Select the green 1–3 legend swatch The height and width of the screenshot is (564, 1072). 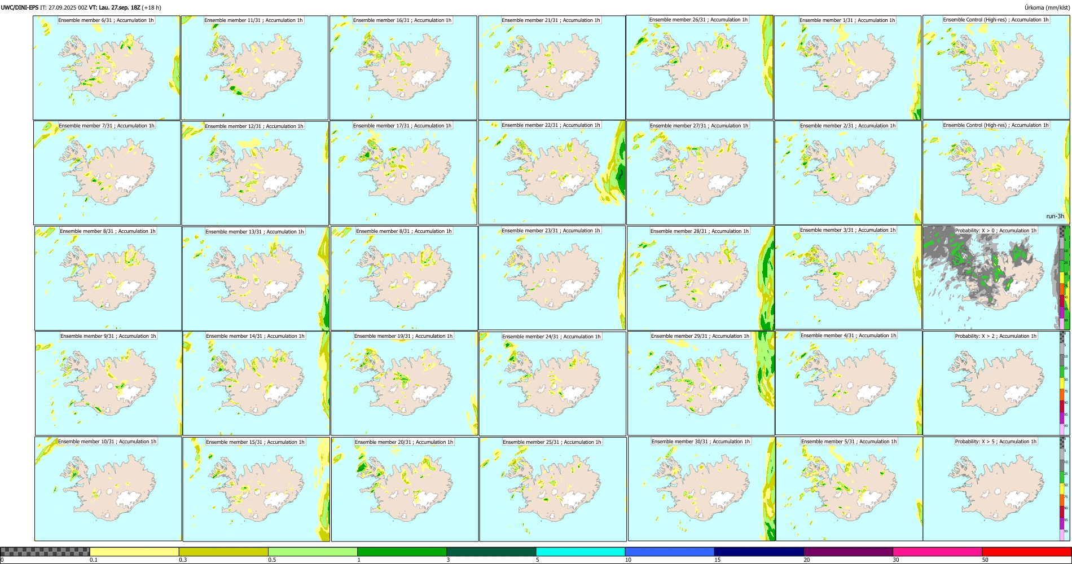point(402,552)
